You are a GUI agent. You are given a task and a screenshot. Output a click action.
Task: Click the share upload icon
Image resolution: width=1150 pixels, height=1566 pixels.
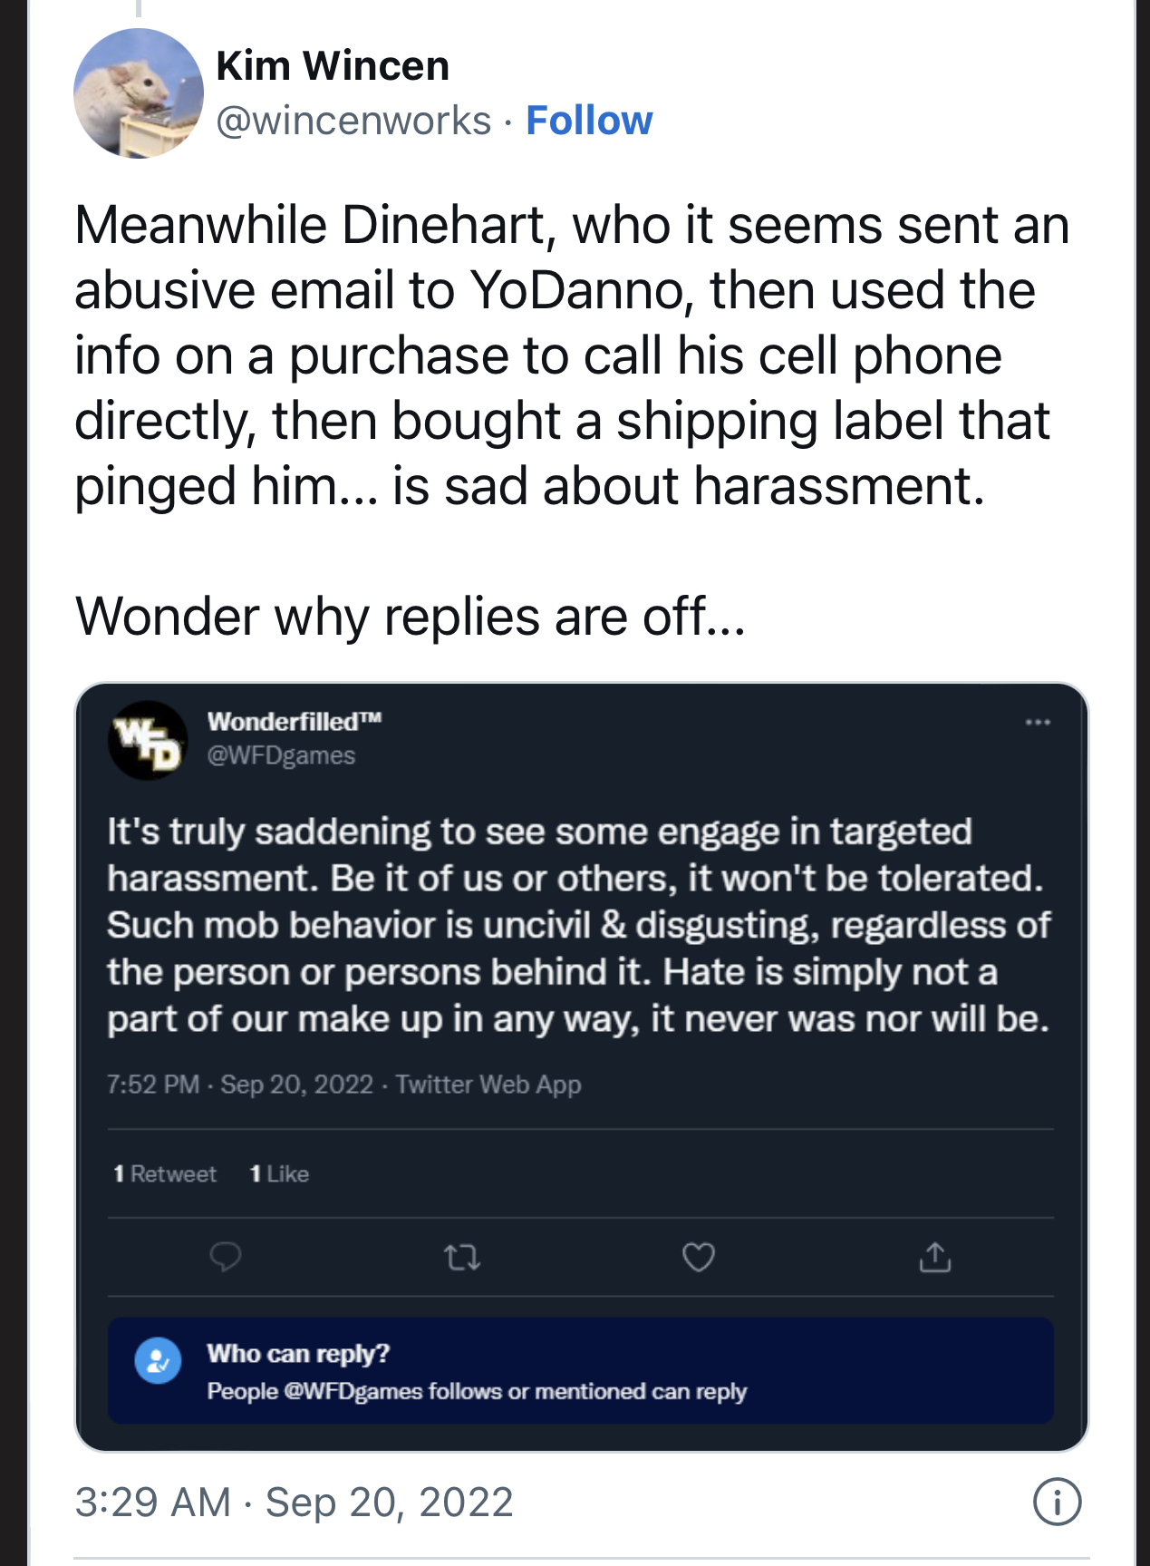click(935, 1257)
